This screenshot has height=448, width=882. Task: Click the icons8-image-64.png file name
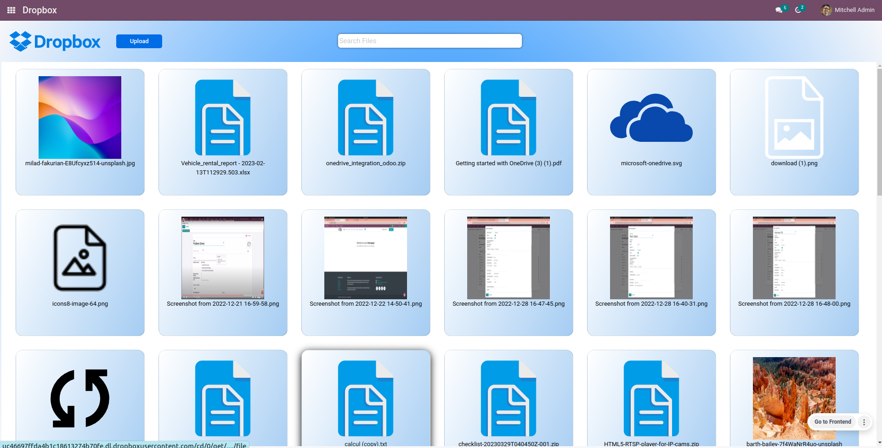[x=80, y=304]
